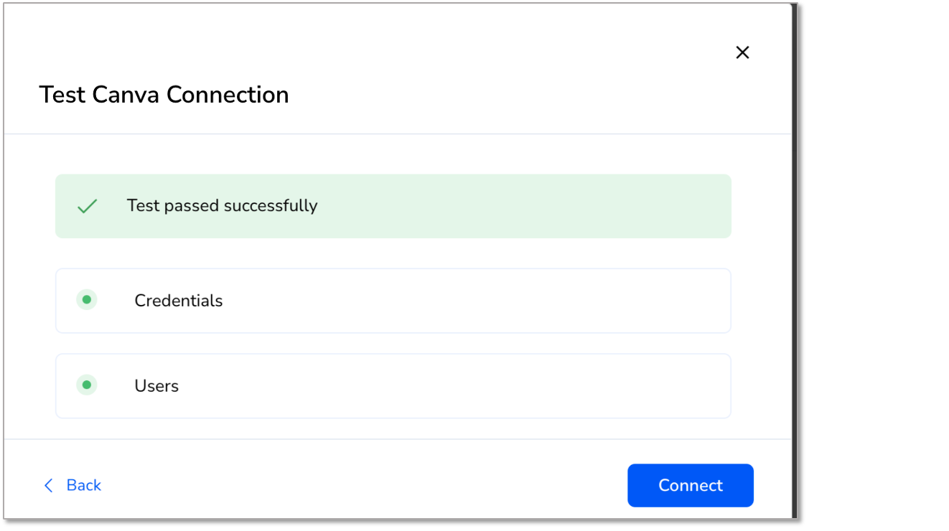
Task: Click the green status dot beside Credentials
Action: pos(87,300)
